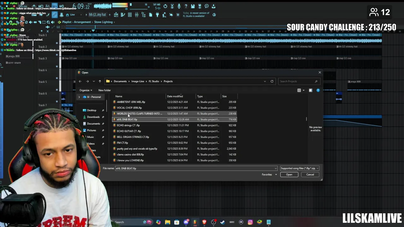Select Downloads in the navigation pane
This screenshot has height=227, width=404.
click(93, 117)
